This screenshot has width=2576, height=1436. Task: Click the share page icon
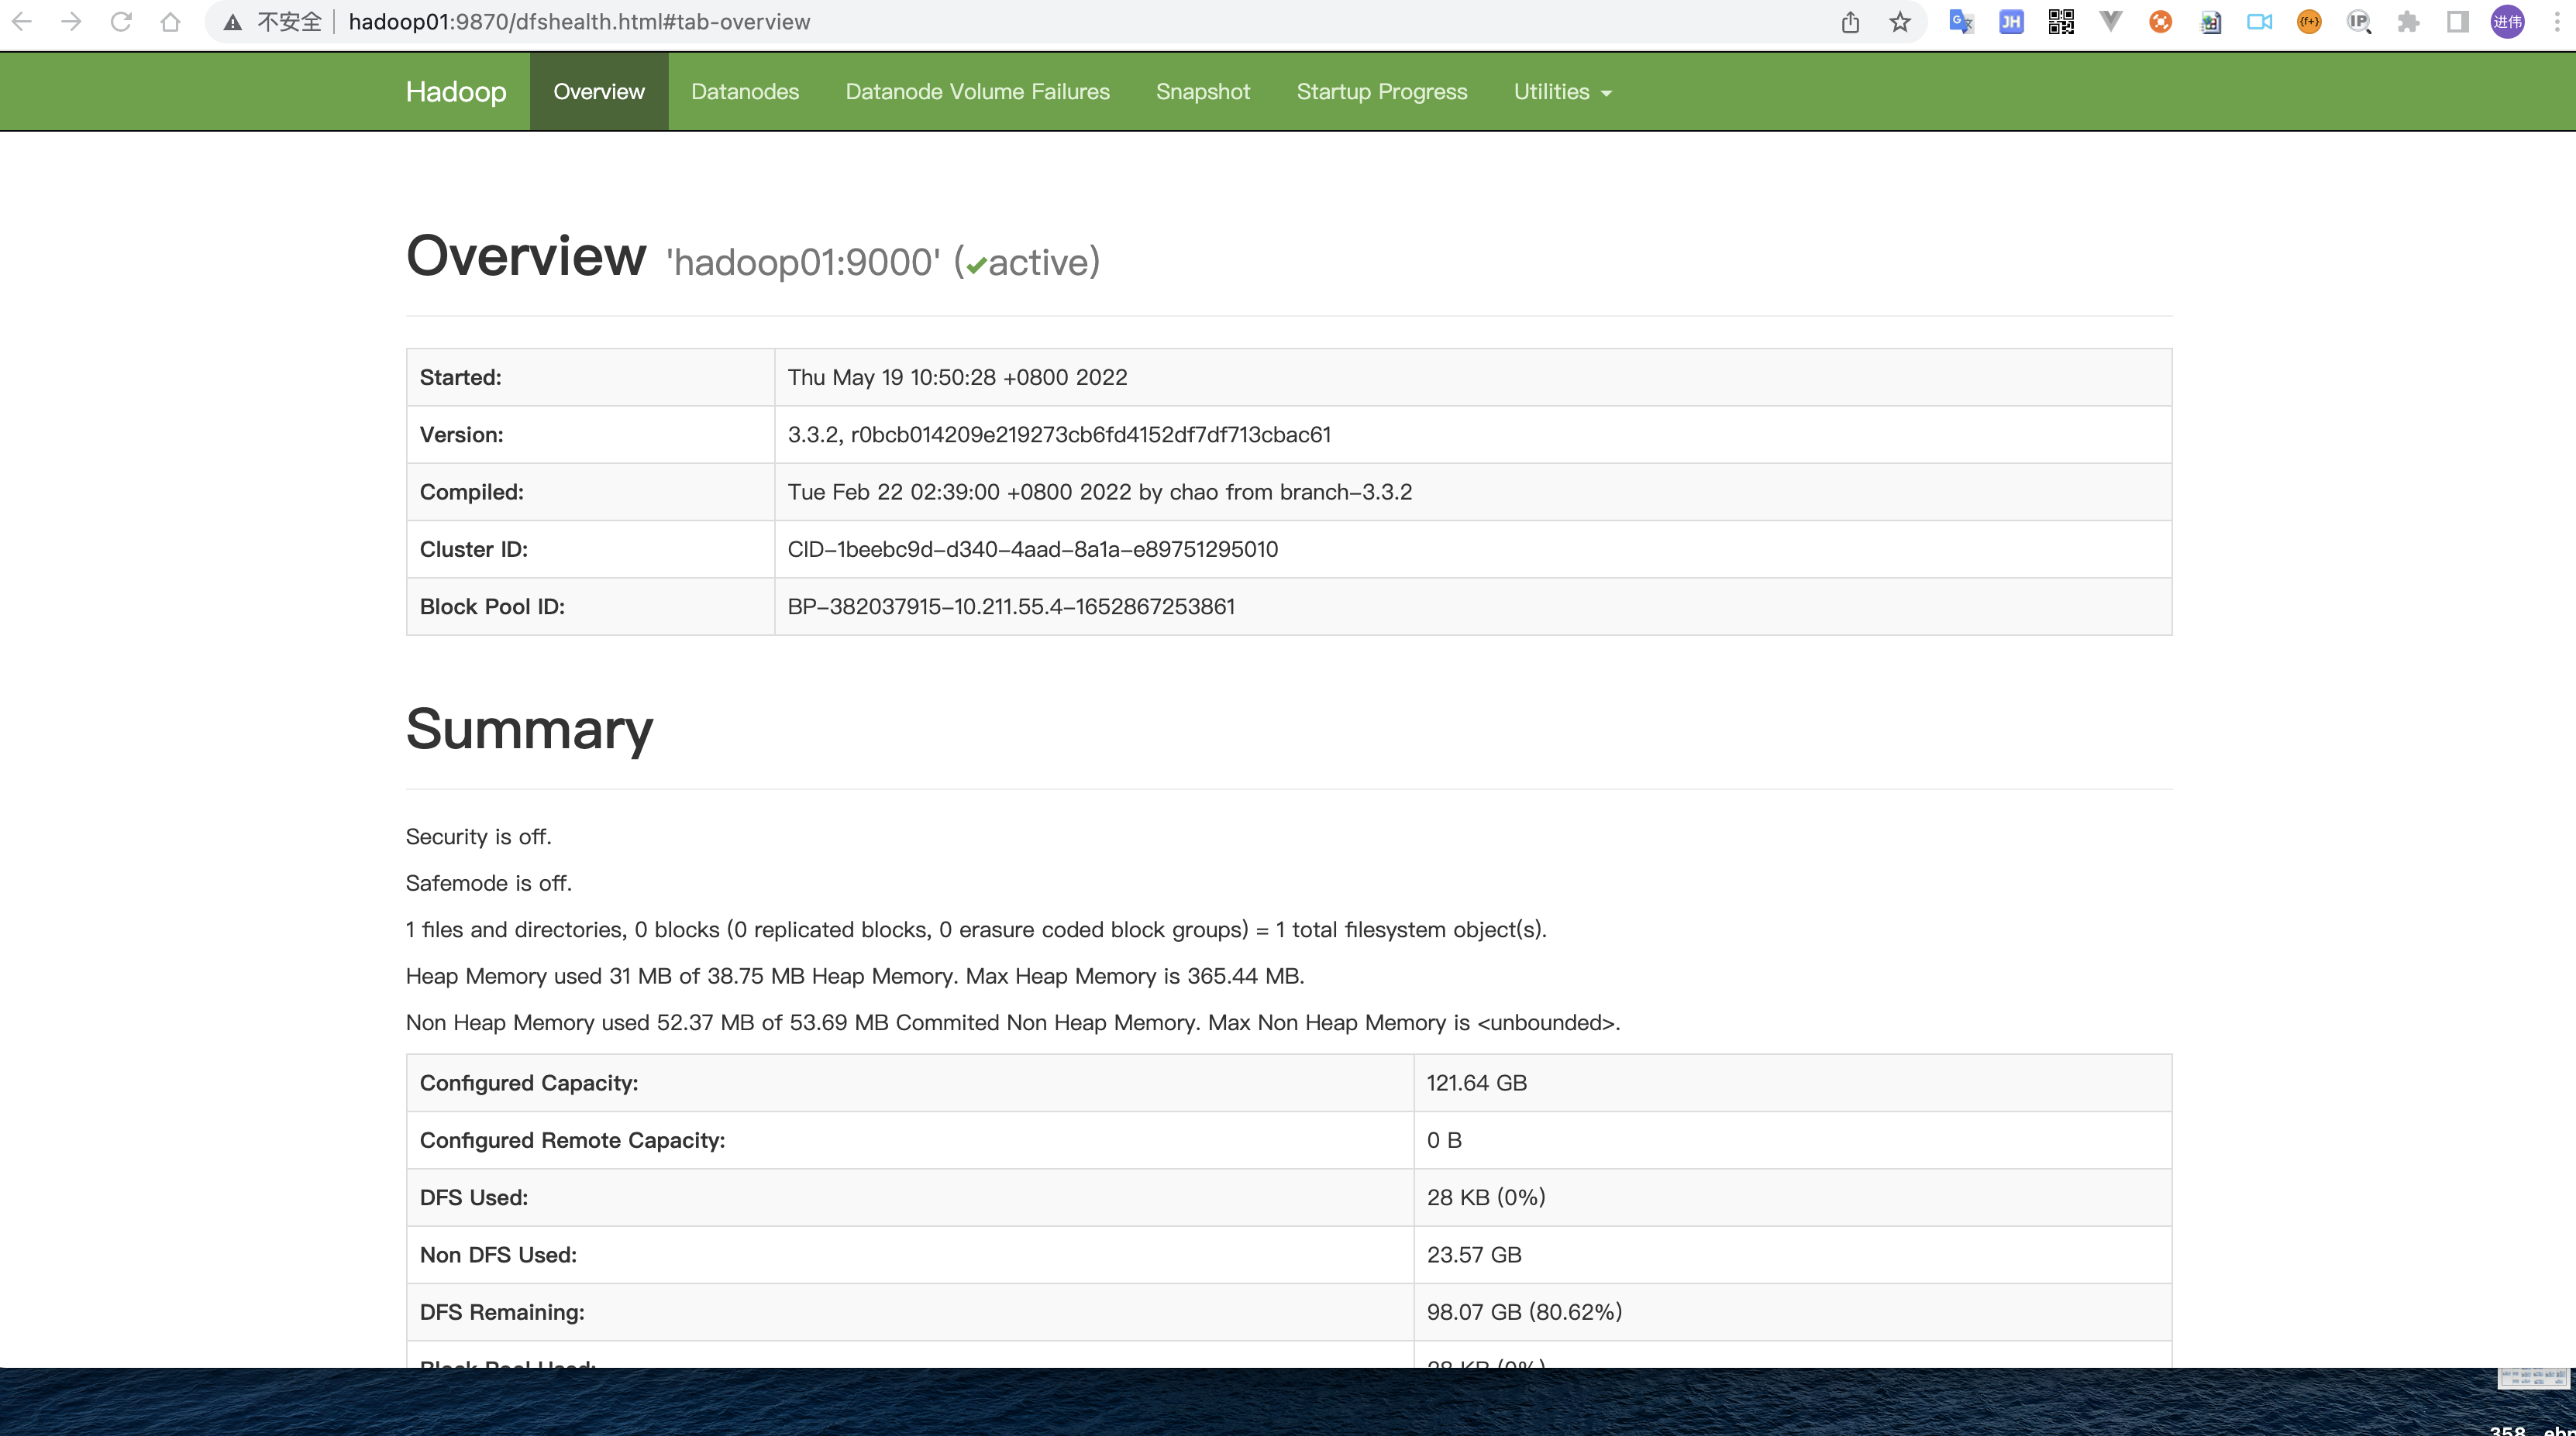tap(1850, 22)
